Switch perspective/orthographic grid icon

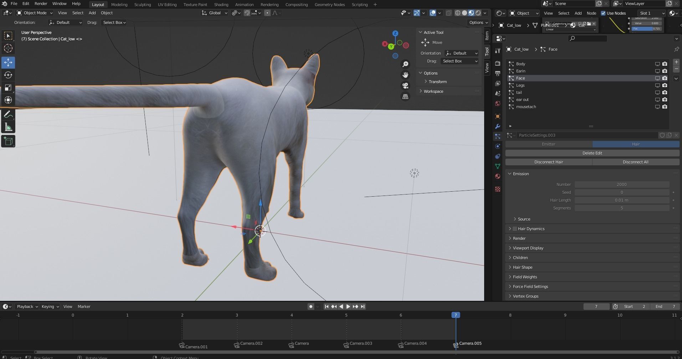(405, 96)
